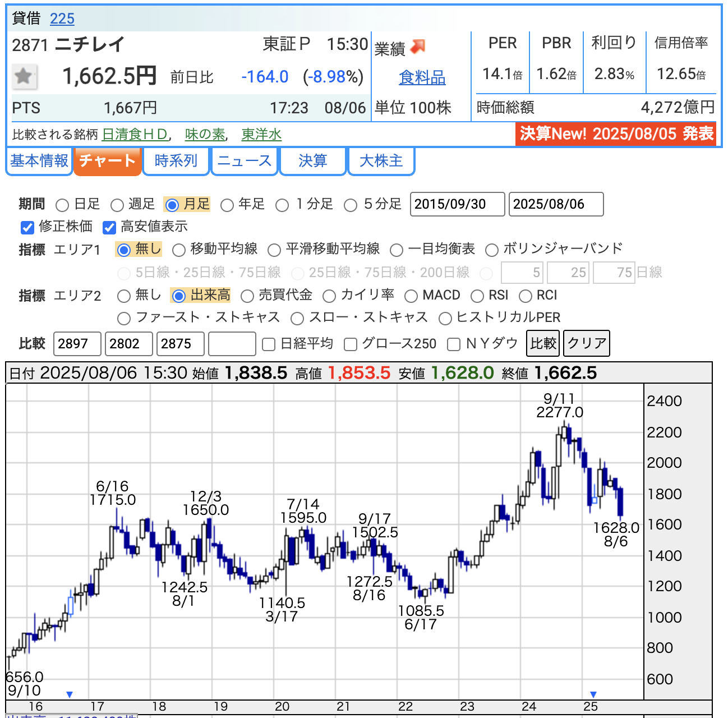The image size is (728, 718).
Task: Click the empty fourth comparison code field
Action: [232, 344]
